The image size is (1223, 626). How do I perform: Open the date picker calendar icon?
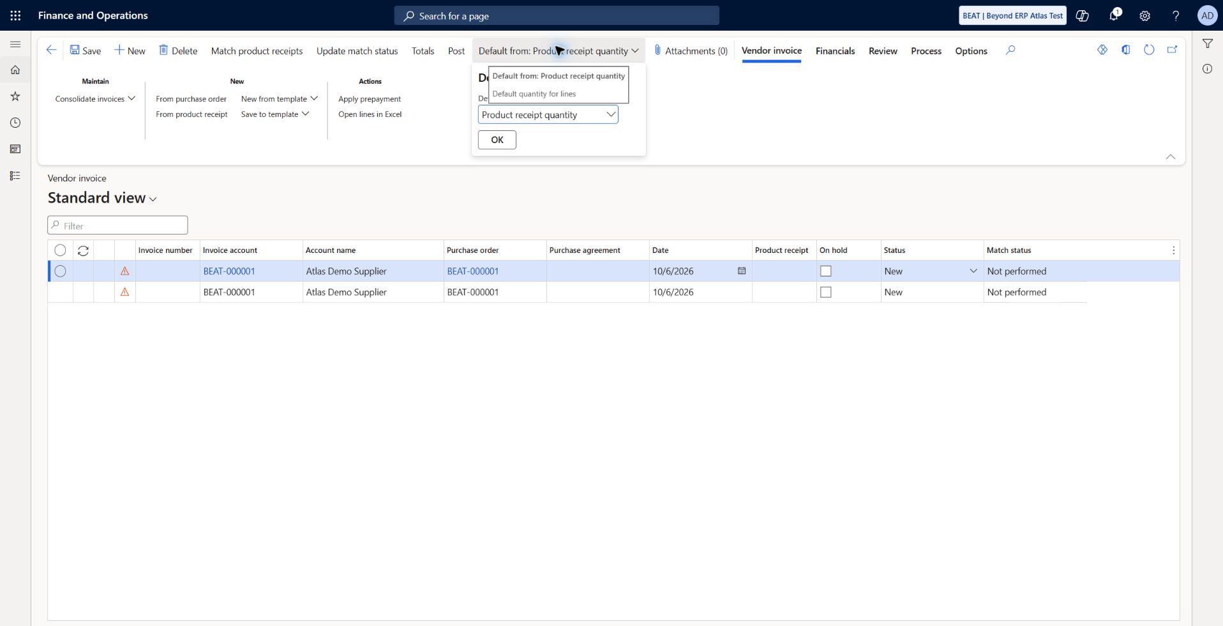742,271
